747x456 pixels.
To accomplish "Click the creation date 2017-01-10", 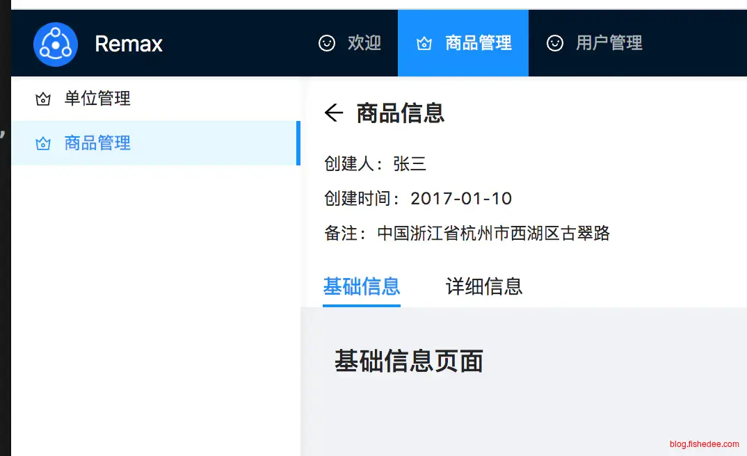I will click(461, 198).
